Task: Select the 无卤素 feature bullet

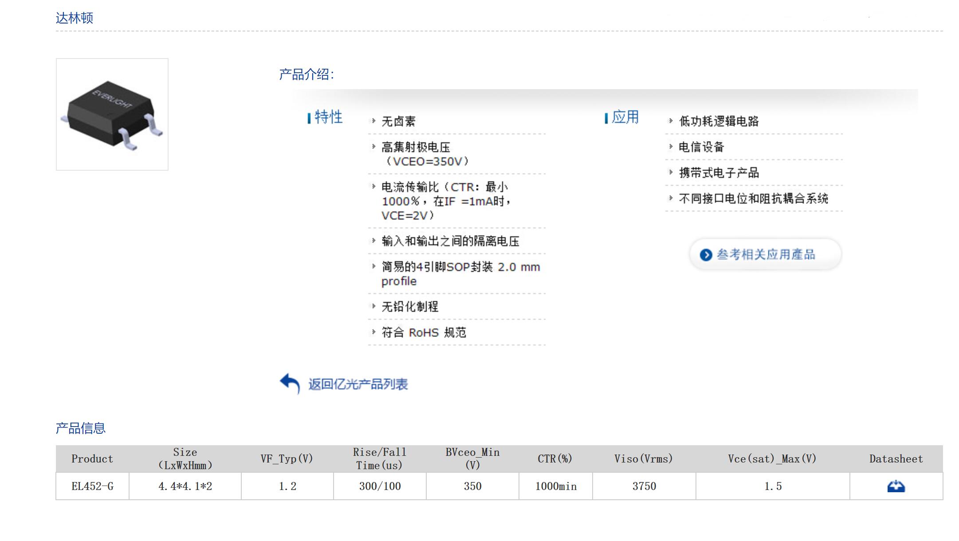Action: [x=398, y=122]
